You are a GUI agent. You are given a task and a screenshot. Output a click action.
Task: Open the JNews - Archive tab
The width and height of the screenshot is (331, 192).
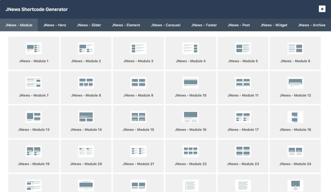point(311,24)
